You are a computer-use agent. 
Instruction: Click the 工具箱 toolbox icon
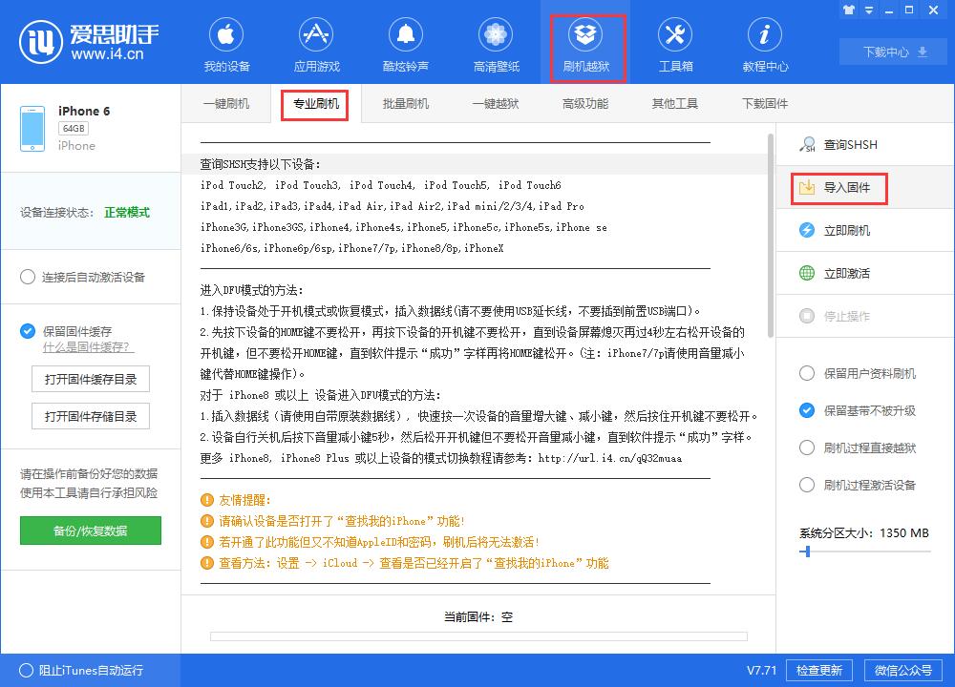[675, 43]
